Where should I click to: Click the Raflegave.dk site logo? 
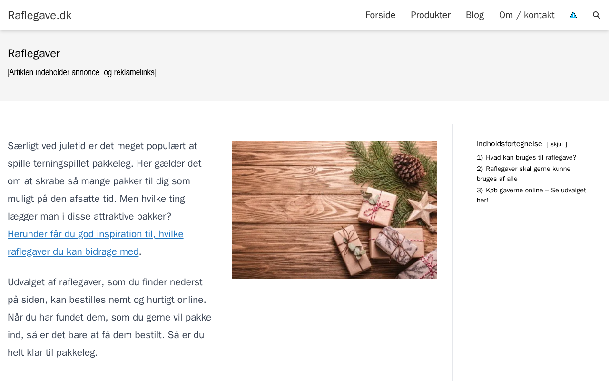click(x=39, y=15)
